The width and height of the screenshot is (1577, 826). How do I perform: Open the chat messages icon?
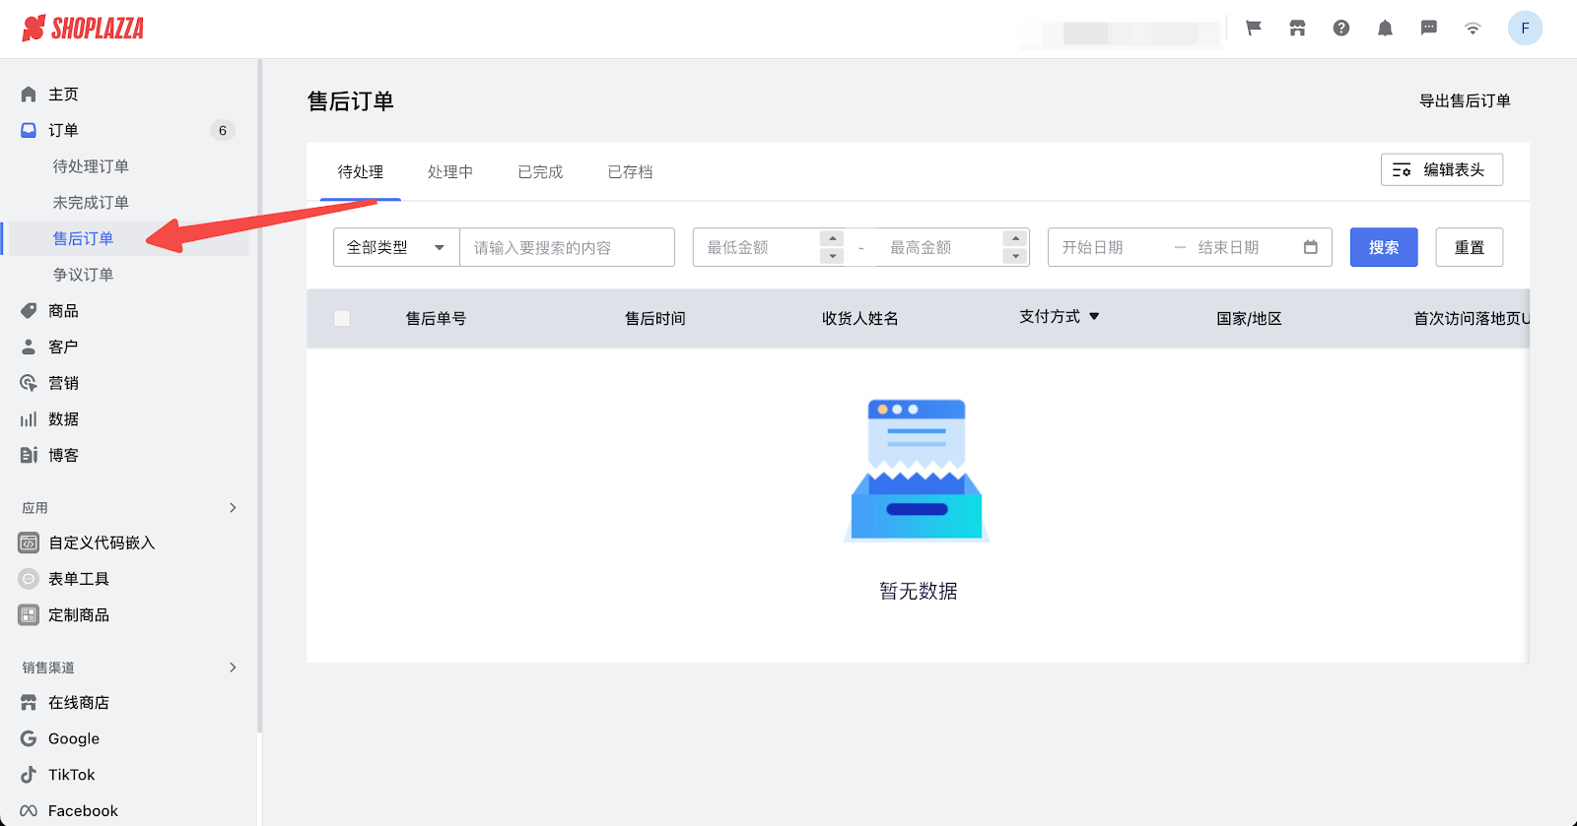(1428, 28)
